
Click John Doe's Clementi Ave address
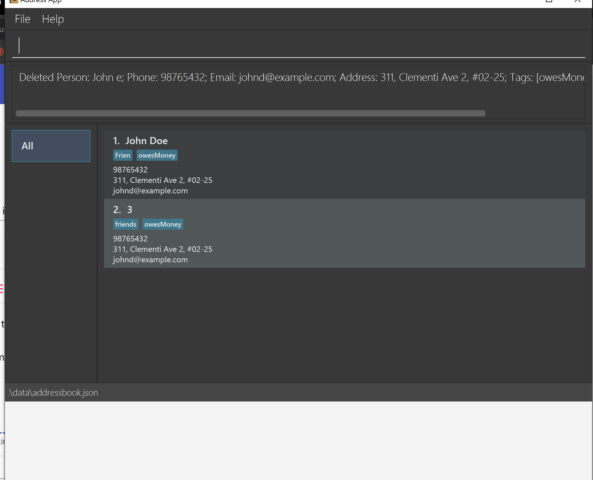coord(163,180)
